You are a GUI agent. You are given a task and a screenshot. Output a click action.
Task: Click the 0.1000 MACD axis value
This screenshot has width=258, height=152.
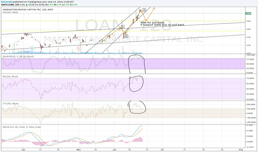[250, 131]
